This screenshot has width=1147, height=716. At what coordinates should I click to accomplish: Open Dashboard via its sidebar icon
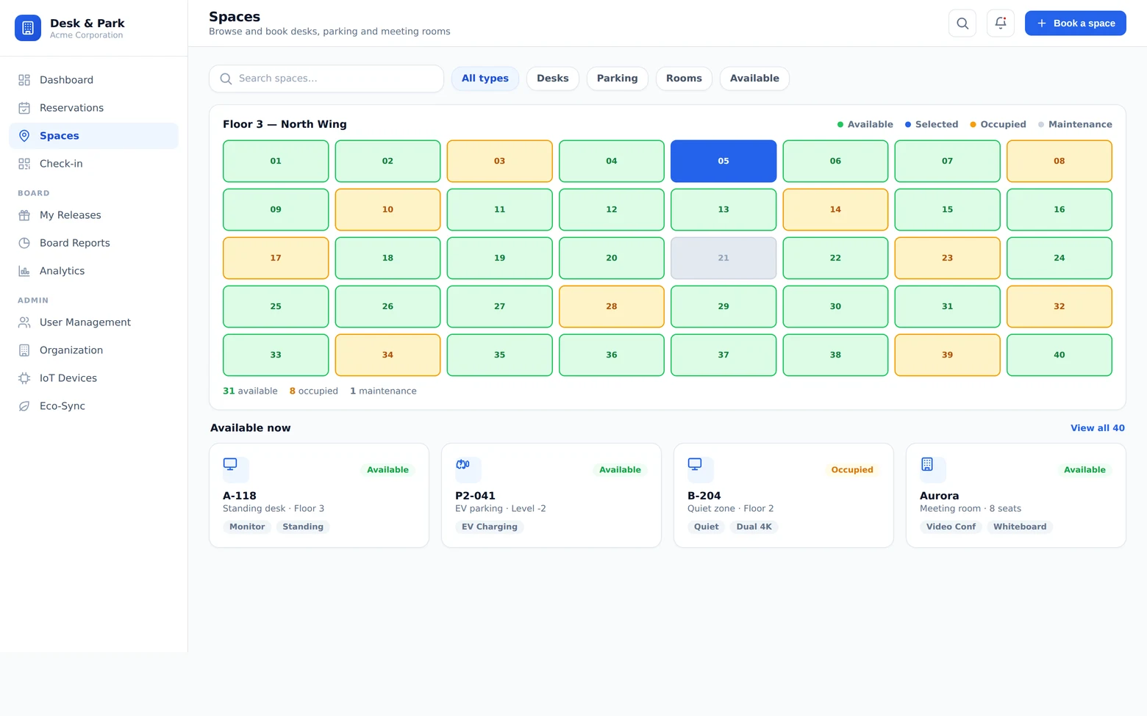[24, 80]
